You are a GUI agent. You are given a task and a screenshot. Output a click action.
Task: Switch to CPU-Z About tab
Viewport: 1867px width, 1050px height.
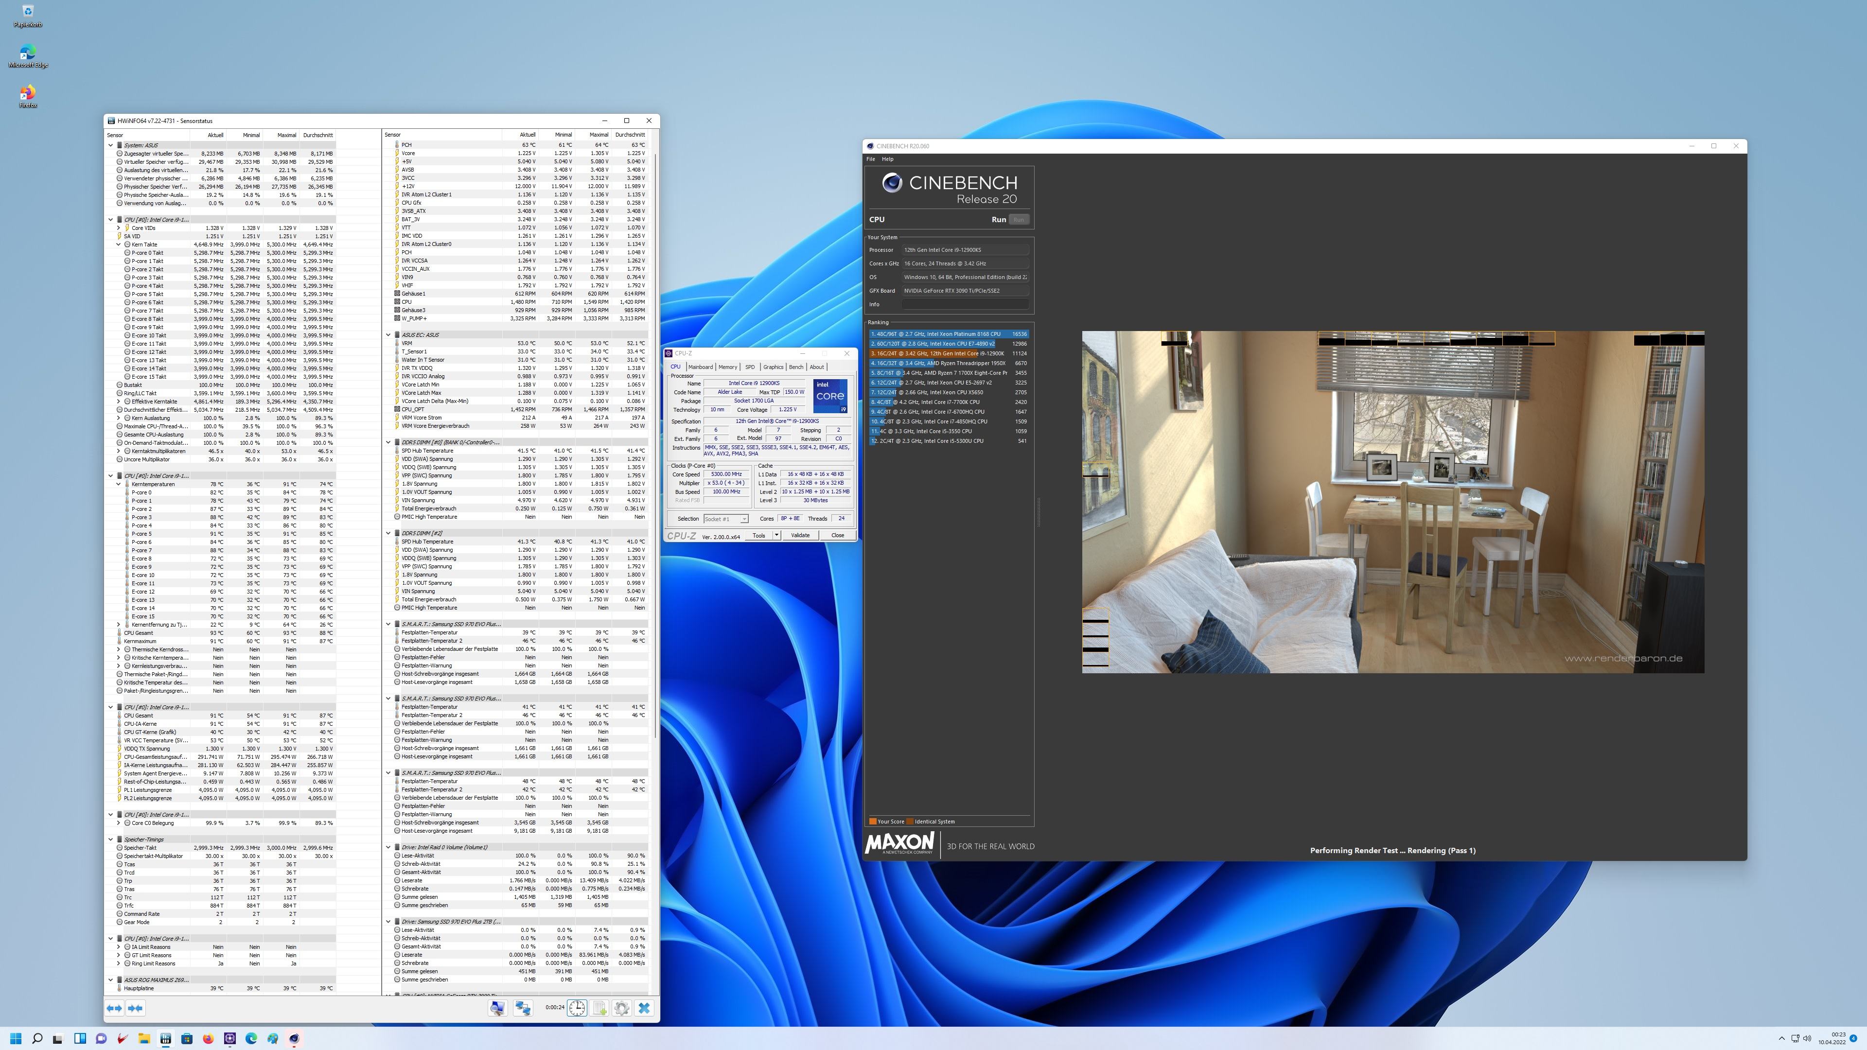coord(817,367)
